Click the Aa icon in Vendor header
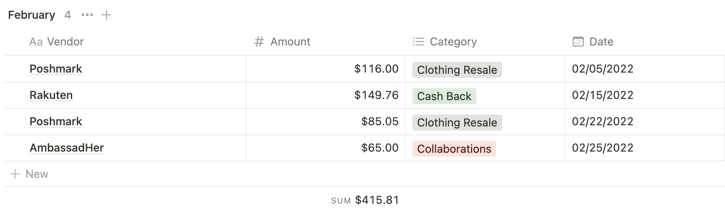Screen dimensions: 725x217 click(x=36, y=42)
